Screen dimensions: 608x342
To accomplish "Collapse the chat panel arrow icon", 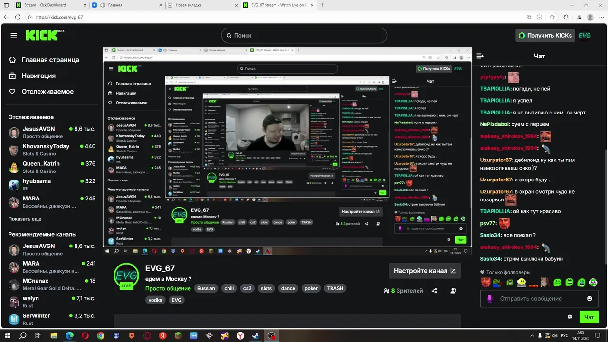I will pos(480,56).
